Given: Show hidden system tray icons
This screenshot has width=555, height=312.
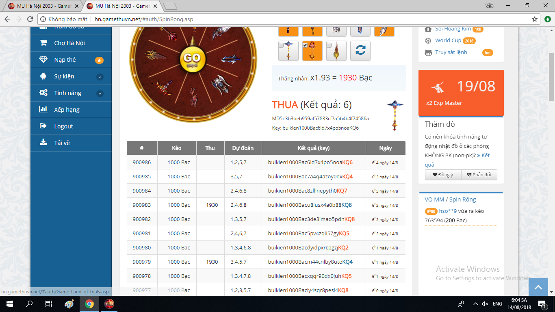Looking at the screenshot, I should 475,303.
